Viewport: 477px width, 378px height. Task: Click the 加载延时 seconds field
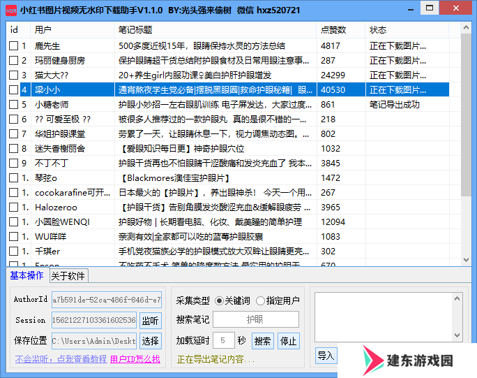pos(224,340)
